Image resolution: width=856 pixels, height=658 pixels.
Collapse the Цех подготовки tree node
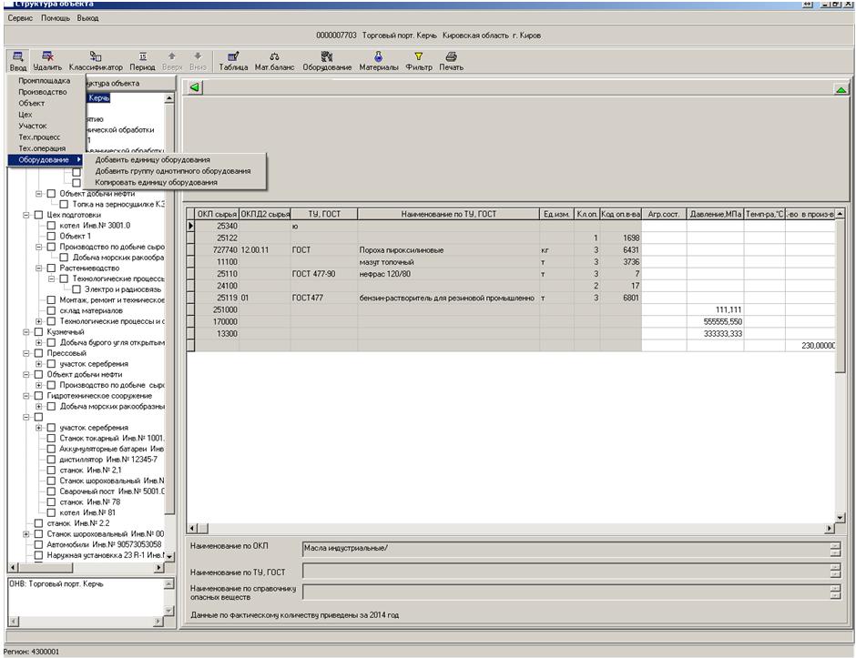26,216
